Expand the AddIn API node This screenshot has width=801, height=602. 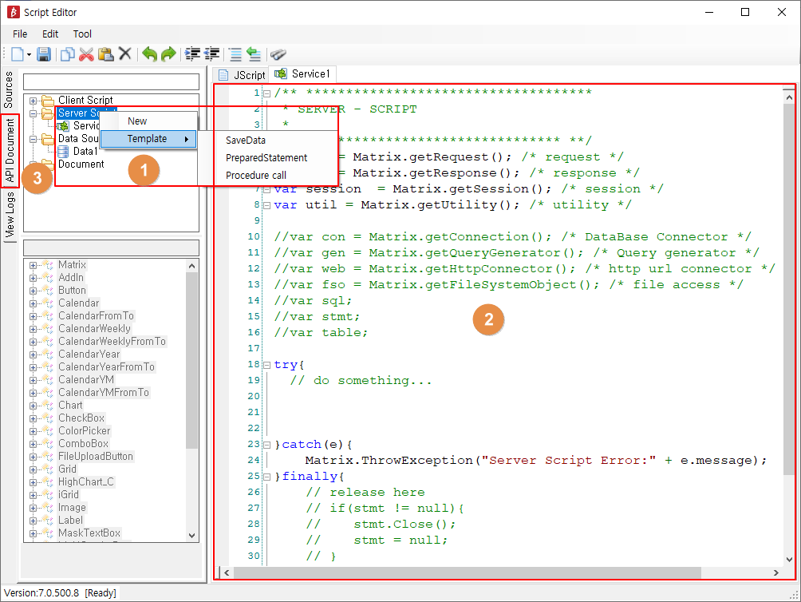coord(33,278)
